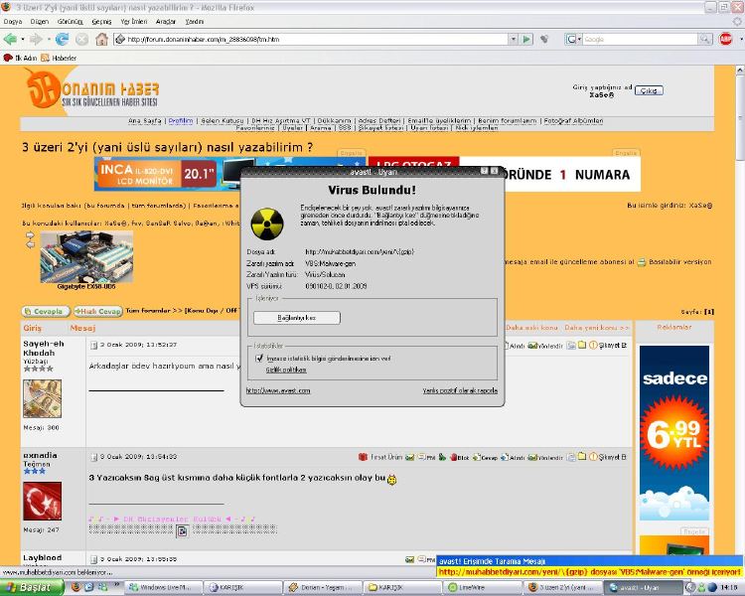
Task: Click the Ana Sayfa navigation link
Action: pyautogui.click(x=144, y=121)
